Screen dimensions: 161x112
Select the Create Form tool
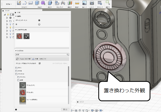[x=43, y=3]
